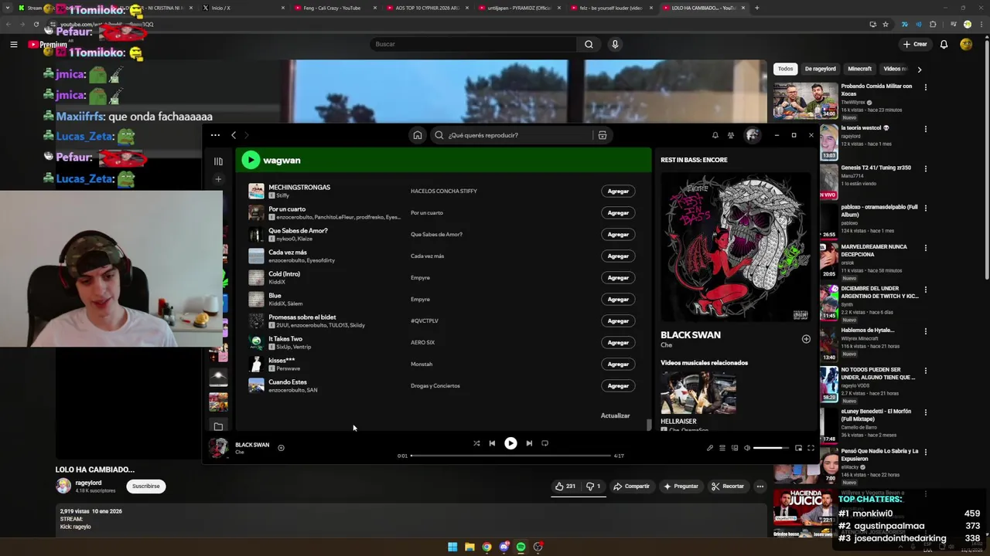Select the De rageylord filter chip
This screenshot has width=990, height=556.
pyautogui.click(x=820, y=69)
